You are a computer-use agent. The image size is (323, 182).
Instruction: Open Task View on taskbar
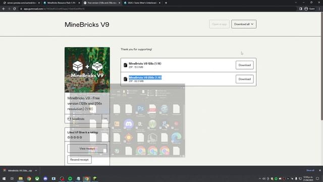(x=12, y=178)
